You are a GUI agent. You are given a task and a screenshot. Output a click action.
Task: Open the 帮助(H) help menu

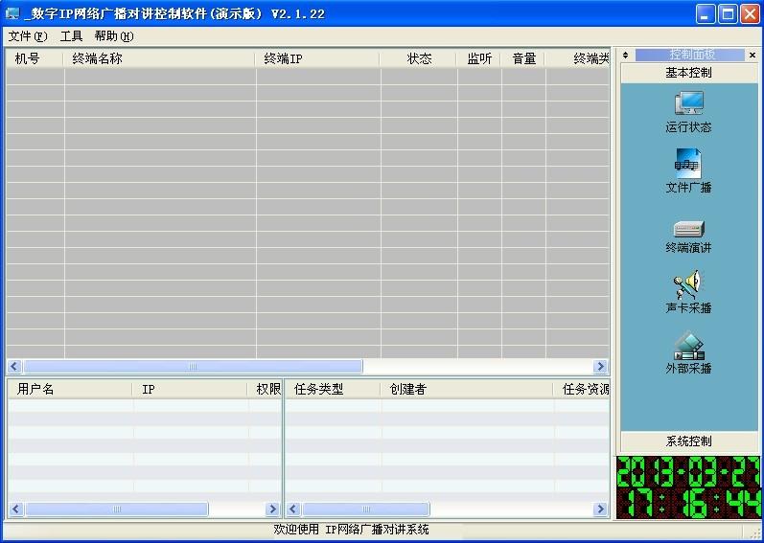[113, 36]
